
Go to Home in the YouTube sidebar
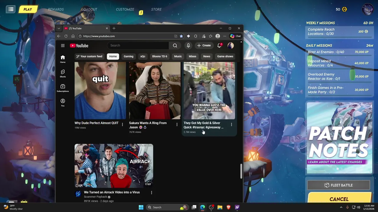point(63,59)
